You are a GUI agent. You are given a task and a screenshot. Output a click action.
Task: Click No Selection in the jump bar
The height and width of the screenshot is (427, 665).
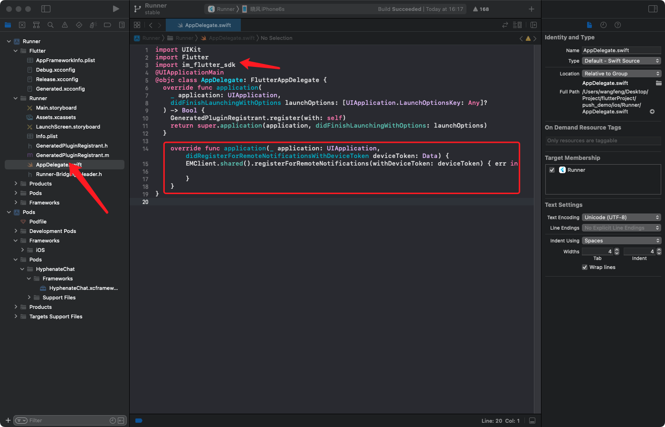[276, 38]
